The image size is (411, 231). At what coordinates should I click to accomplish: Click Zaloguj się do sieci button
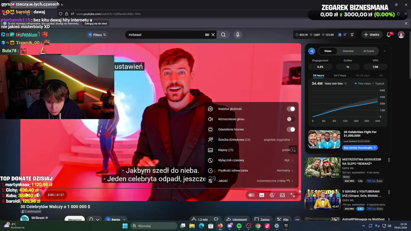(96, 23)
